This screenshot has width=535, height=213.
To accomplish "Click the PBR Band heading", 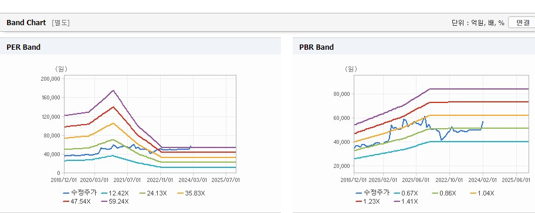I will (316, 47).
